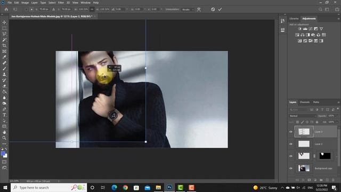Viewport: 341px width, 192px height.
Task: Select the black layer mask thumbnail
Action: pyautogui.click(x=325, y=156)
